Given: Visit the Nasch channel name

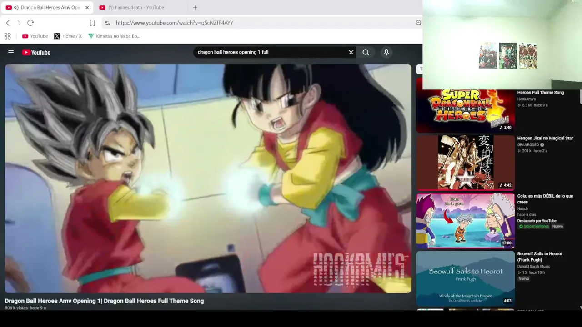Looking at the screenshot, I should pyautogui.click(x=522, y=208).
